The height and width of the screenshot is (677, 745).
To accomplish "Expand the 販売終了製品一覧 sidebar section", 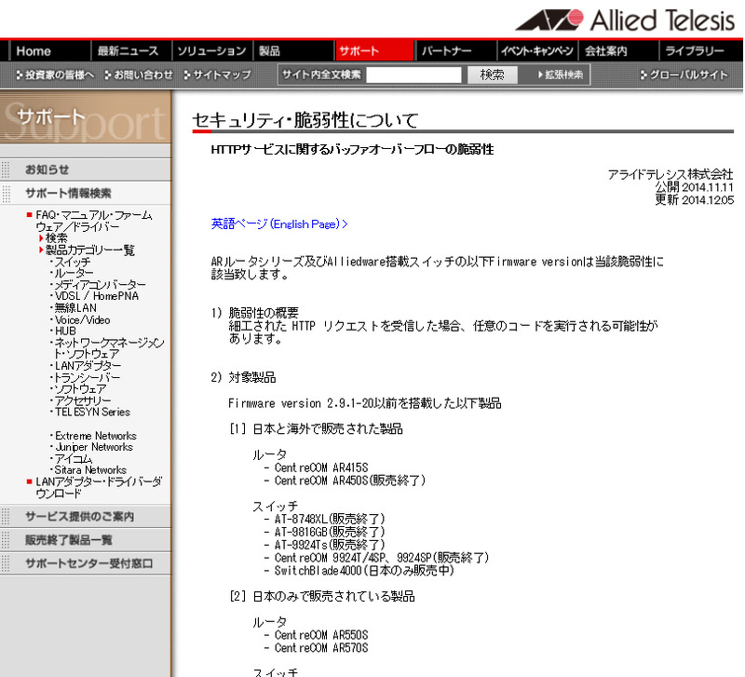I will 68,540.
